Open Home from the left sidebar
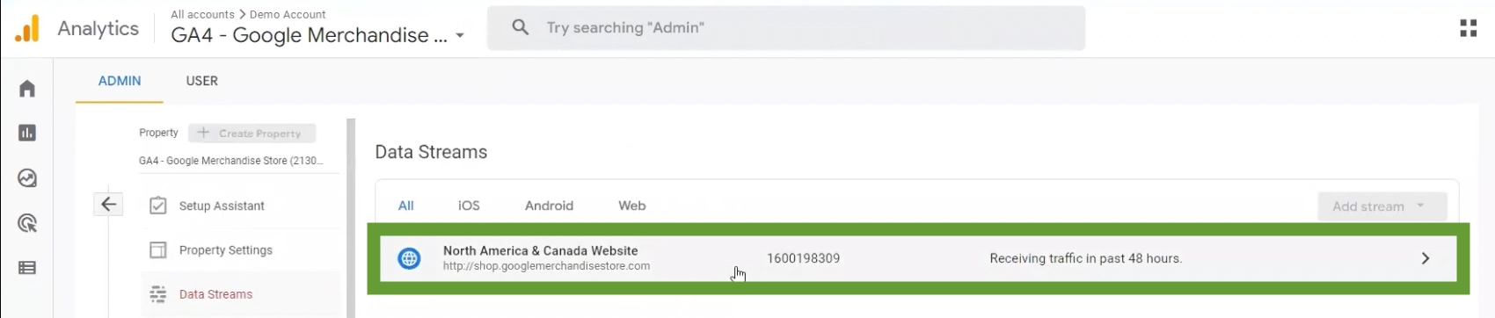 [27, 89]
